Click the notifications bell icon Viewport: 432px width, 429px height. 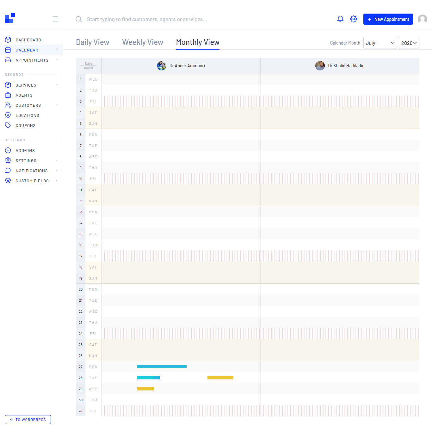click(340, 19)
